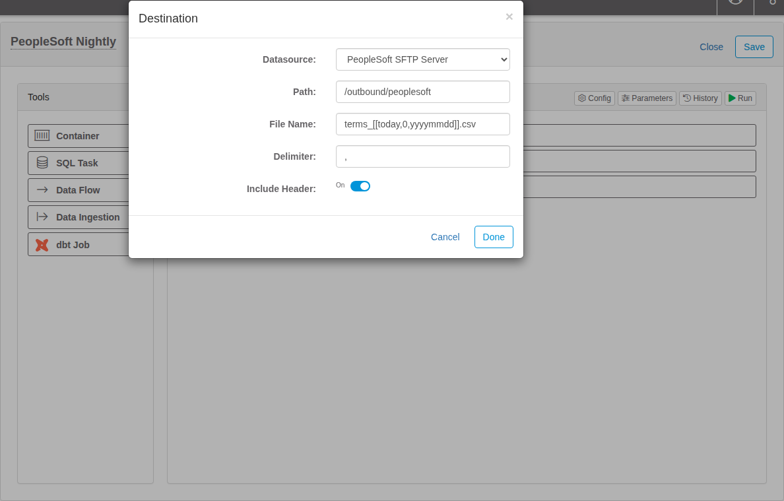Select the Data Flow tool label
Viewport: 784px width, 501px height.
[x=78, y=190]
